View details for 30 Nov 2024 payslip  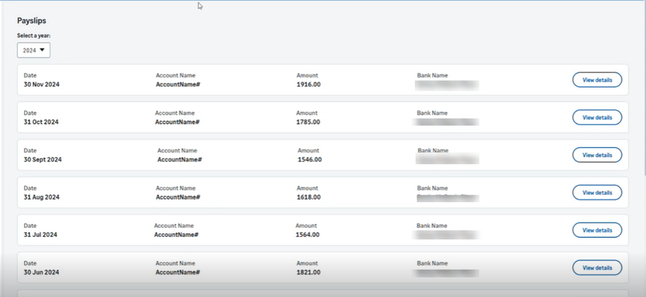[x=597, y=80]
